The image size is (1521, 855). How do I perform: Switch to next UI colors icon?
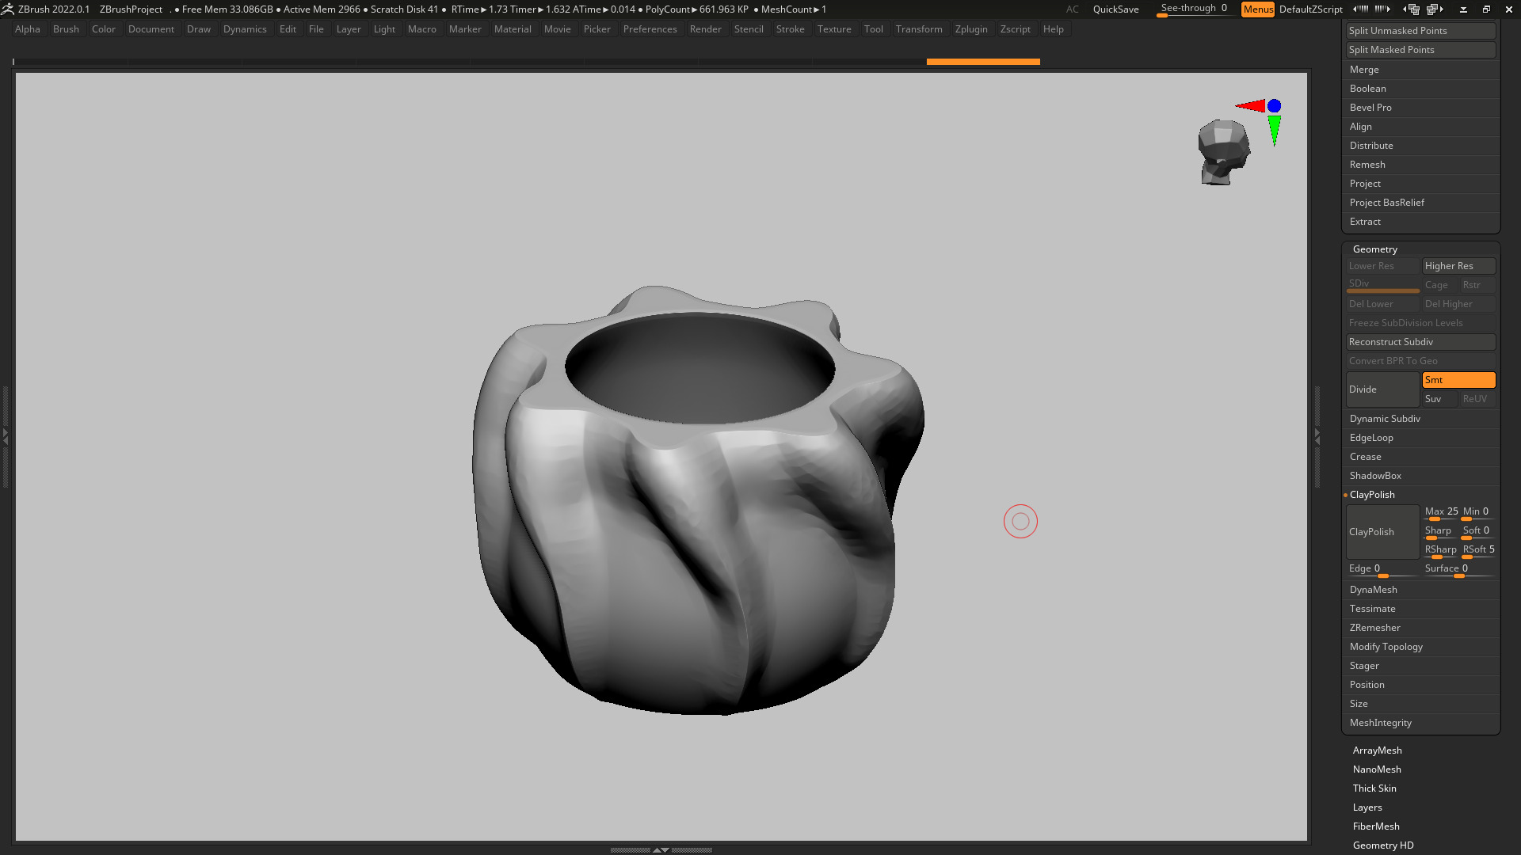click(1382, 9)
